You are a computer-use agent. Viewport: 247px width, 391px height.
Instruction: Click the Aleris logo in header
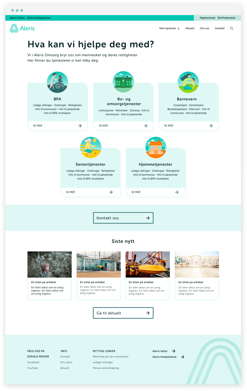point(22,28)
